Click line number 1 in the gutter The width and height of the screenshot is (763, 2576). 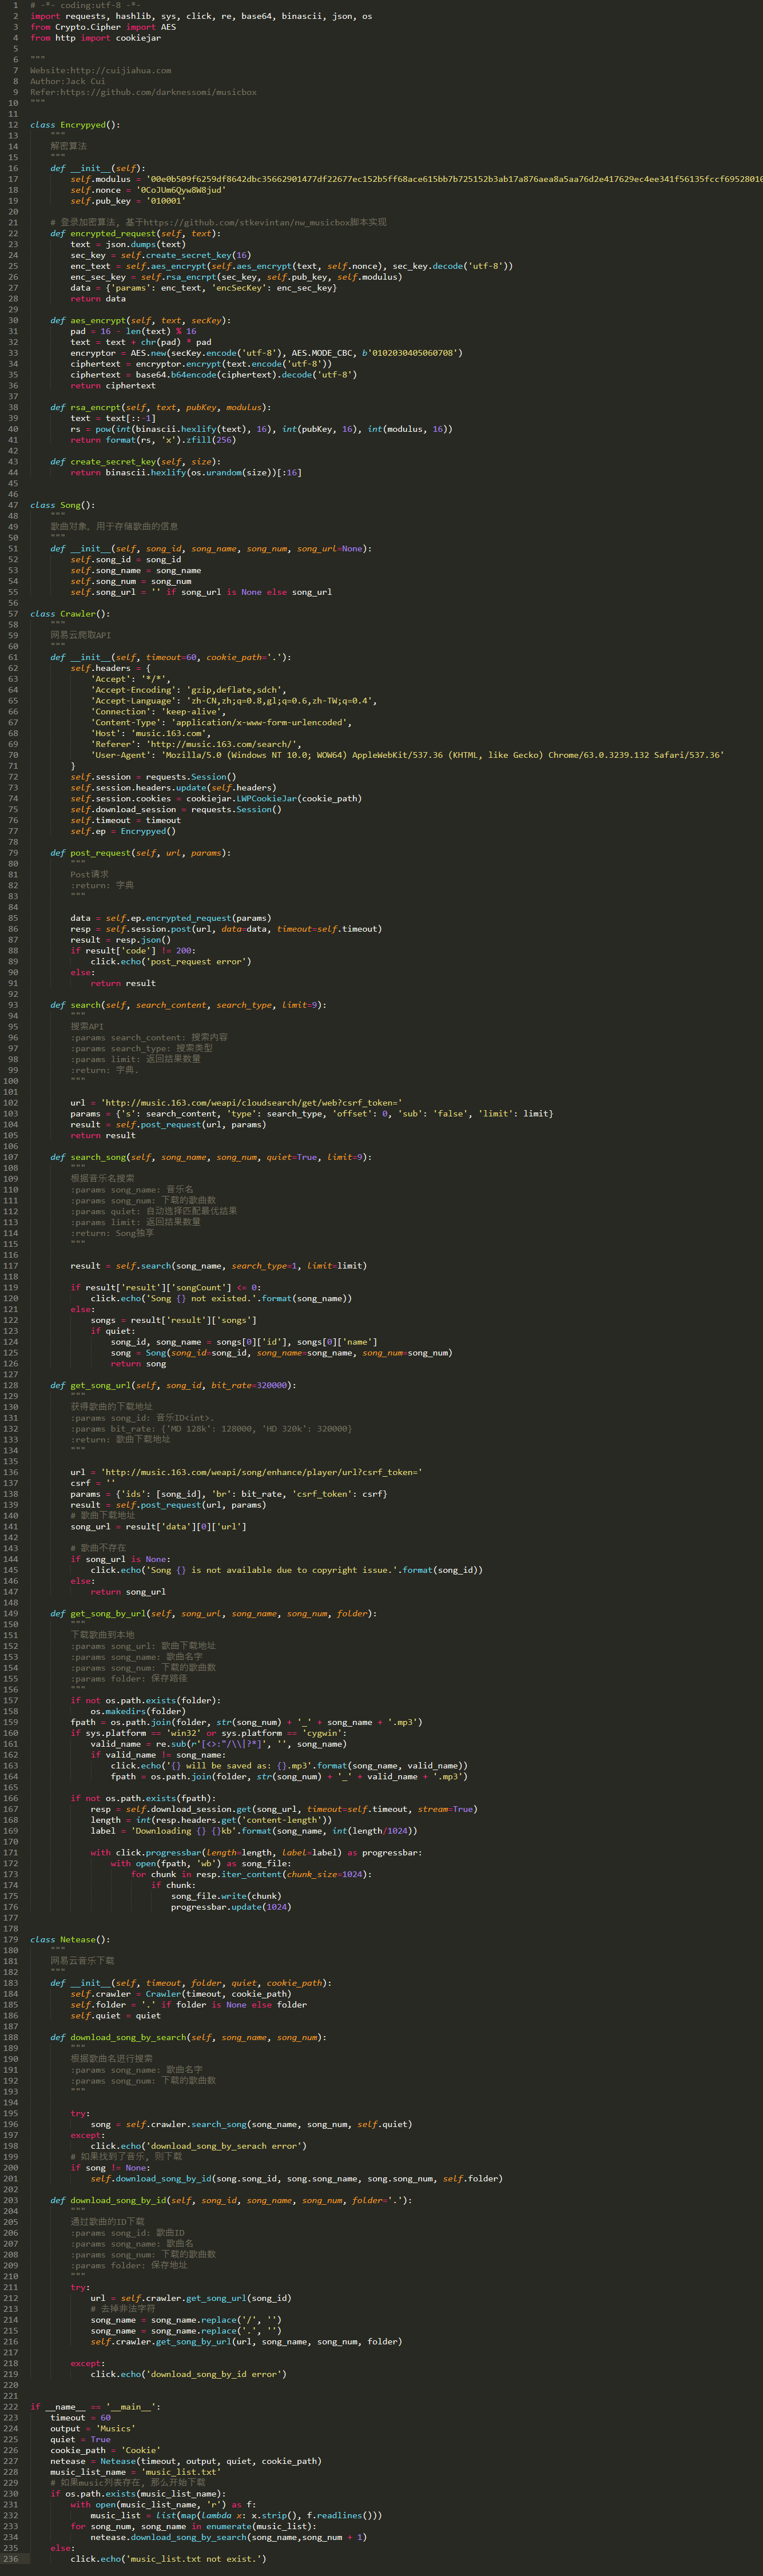point(15,5)
